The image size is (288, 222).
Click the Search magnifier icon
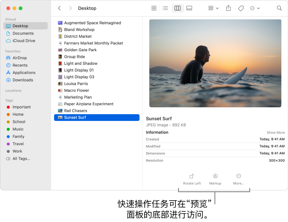pos(279,8)
